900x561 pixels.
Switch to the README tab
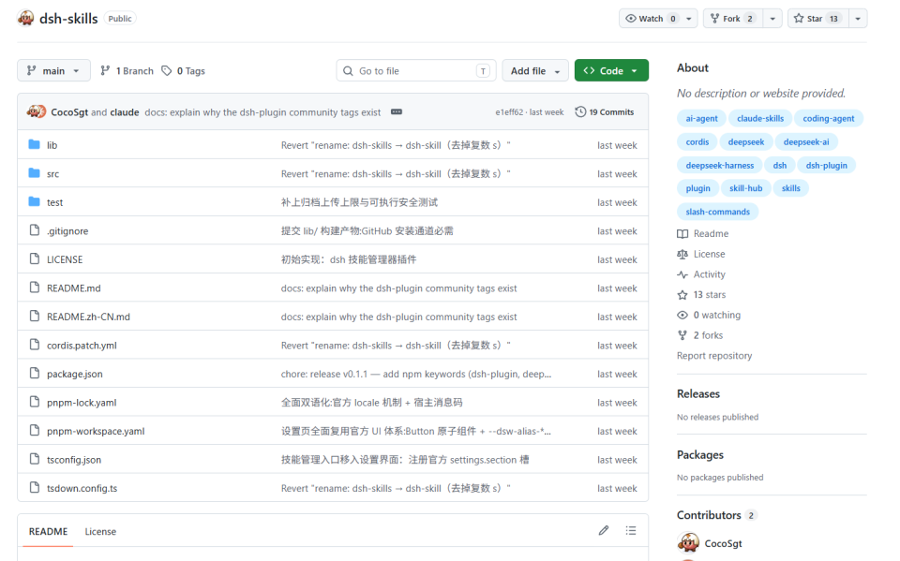tap(48, 531)
